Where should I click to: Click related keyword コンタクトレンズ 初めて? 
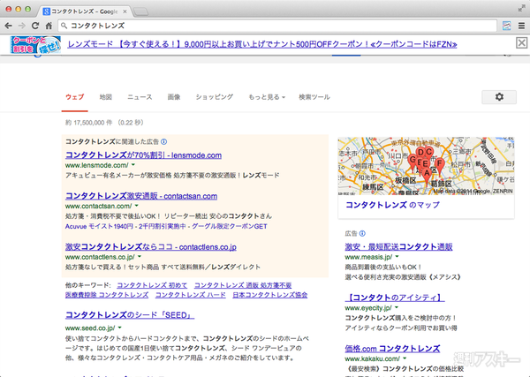click(x=152, y=285)
